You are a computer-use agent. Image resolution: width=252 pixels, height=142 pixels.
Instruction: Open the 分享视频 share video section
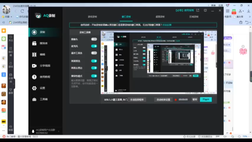click(45, 66)
